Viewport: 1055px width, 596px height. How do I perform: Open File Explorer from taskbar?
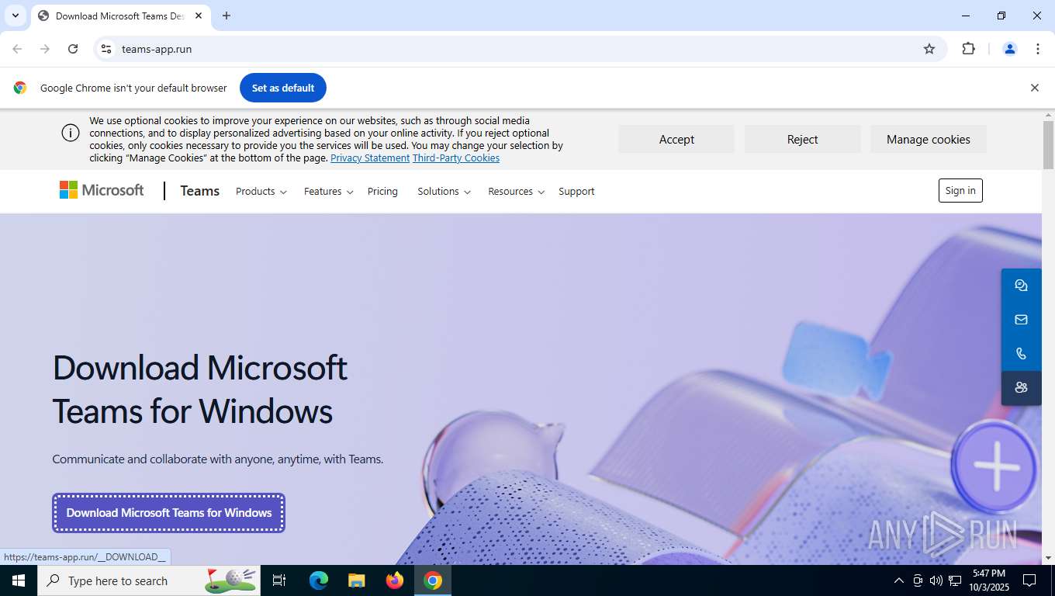(356, 580)
